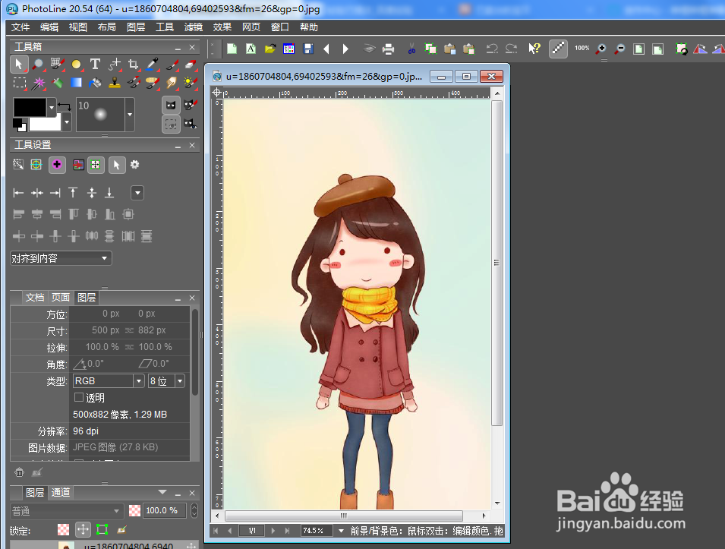
Task: Open background color dropdown arrow
Action: point(67,122)
